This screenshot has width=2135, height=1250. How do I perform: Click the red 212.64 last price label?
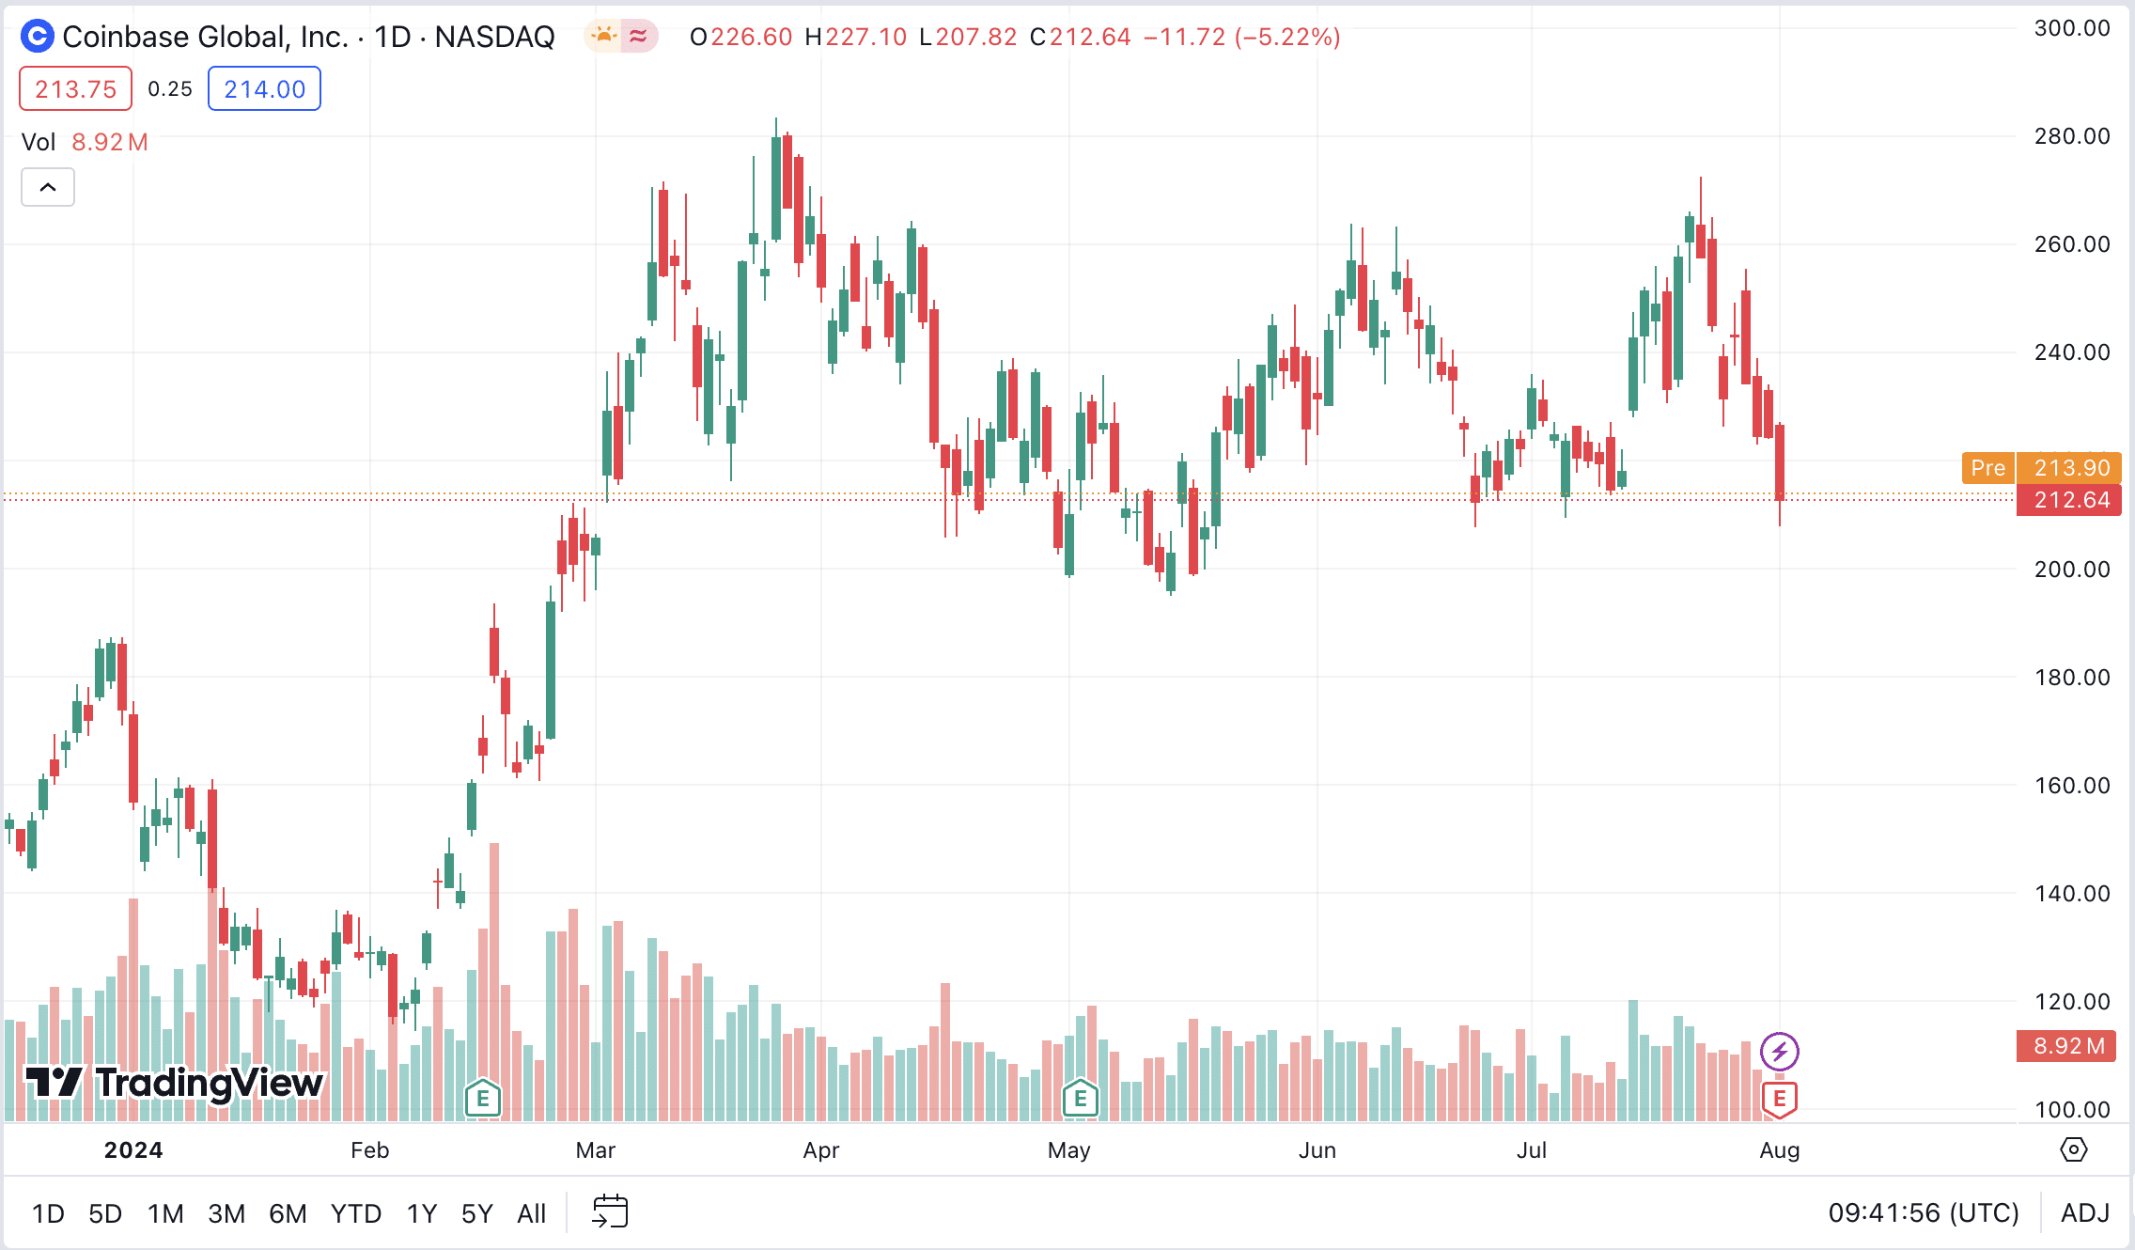pyautogui.click(x=2069, y=500)
